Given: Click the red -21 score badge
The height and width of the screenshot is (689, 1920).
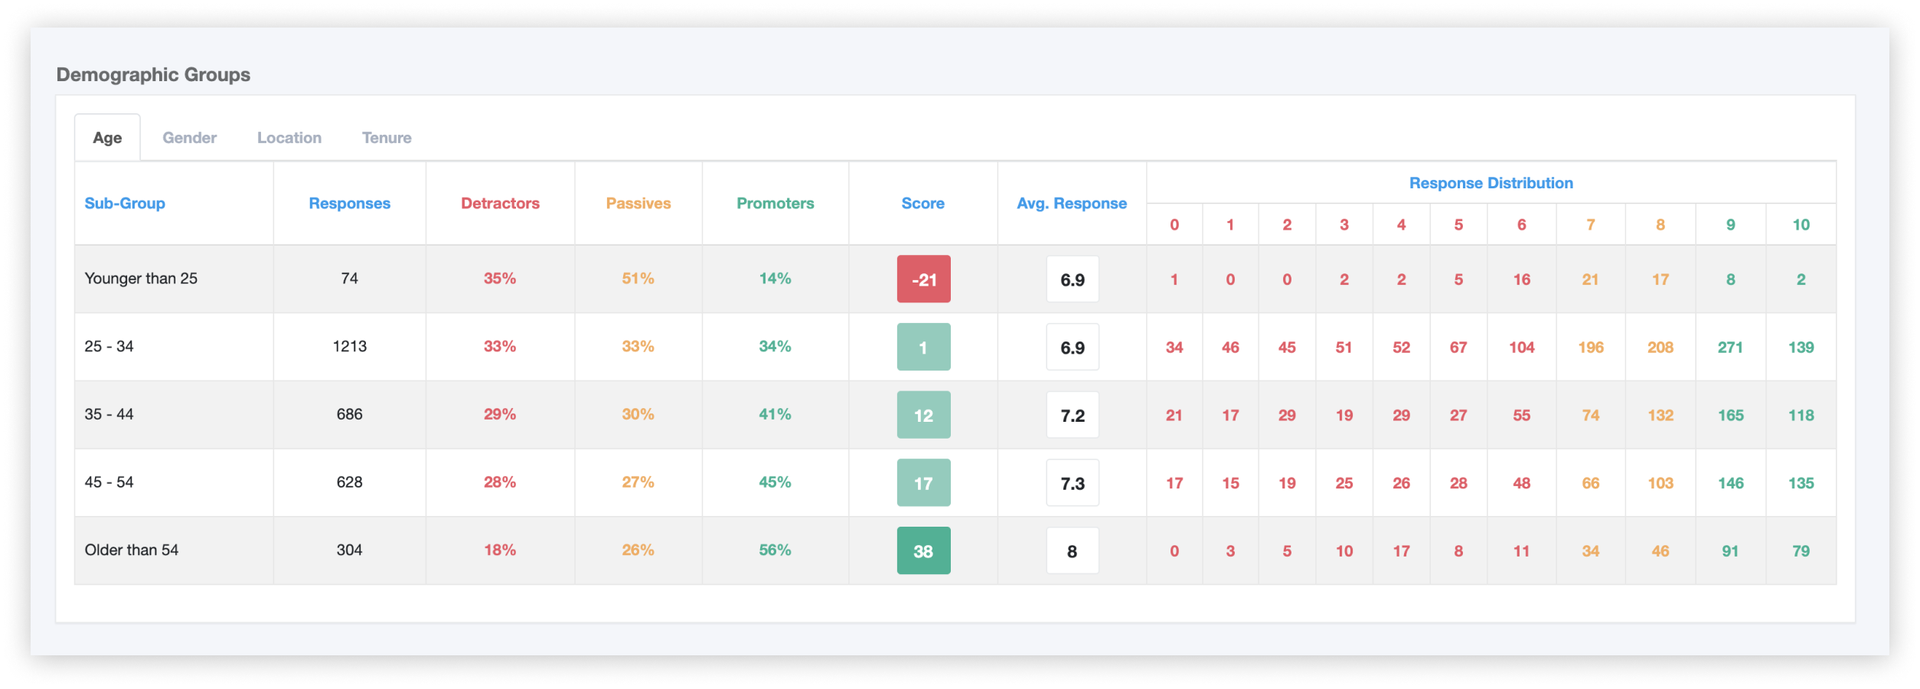Looking at the screenshot, I should (923, 279).
